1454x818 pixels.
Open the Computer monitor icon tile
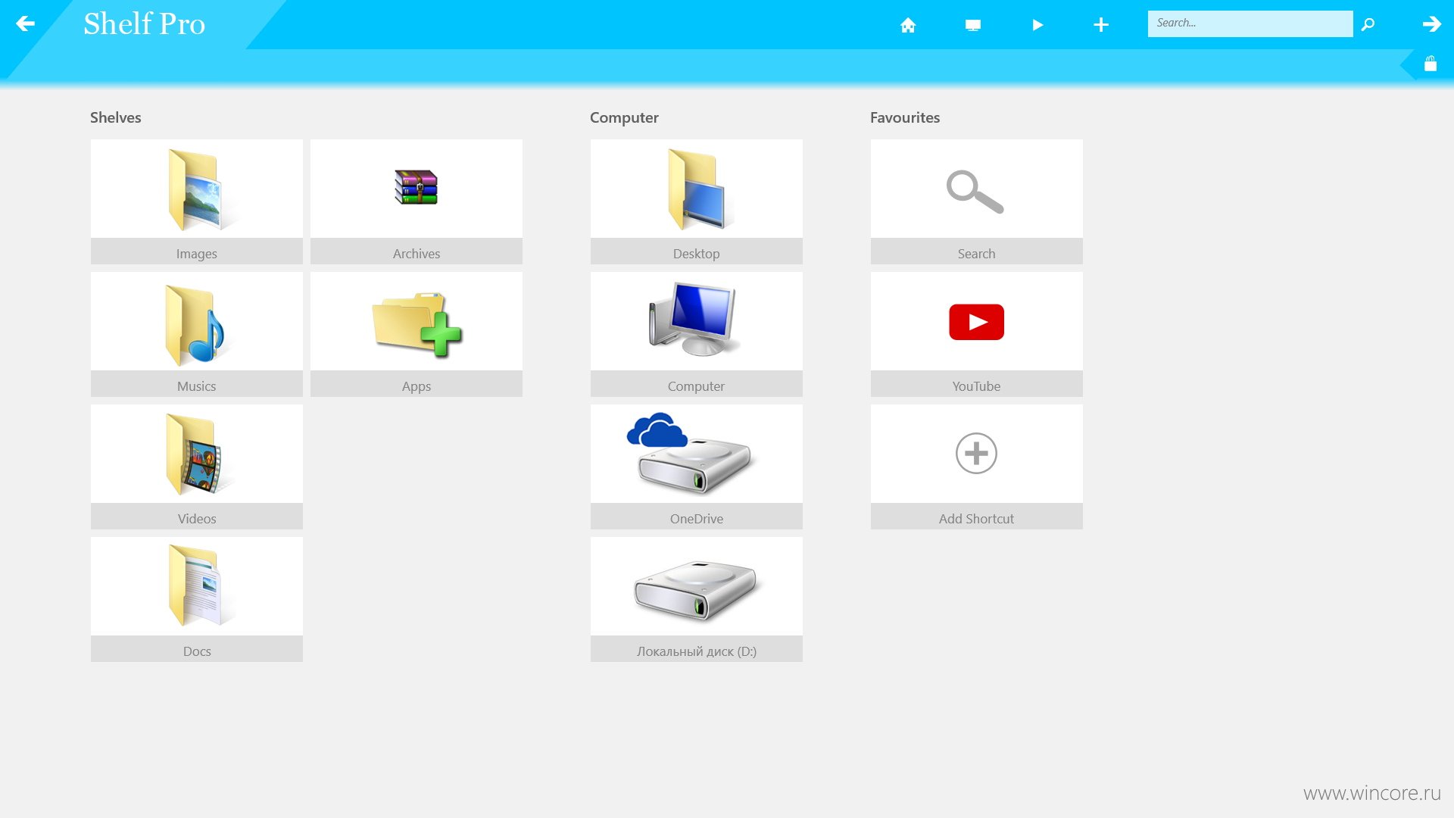tap(694, 319)
